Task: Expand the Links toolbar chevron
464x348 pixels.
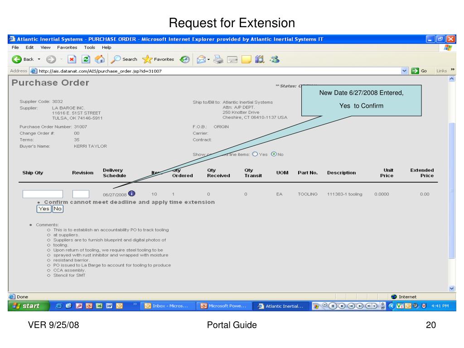Action: pyautogui.click(x=453, y=69)
